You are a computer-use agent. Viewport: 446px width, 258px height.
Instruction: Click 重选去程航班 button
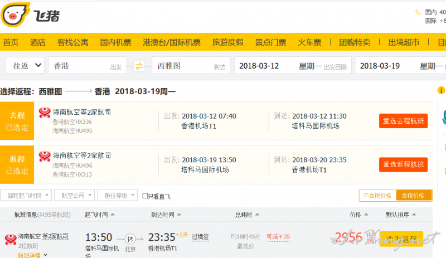coord(403,121)
